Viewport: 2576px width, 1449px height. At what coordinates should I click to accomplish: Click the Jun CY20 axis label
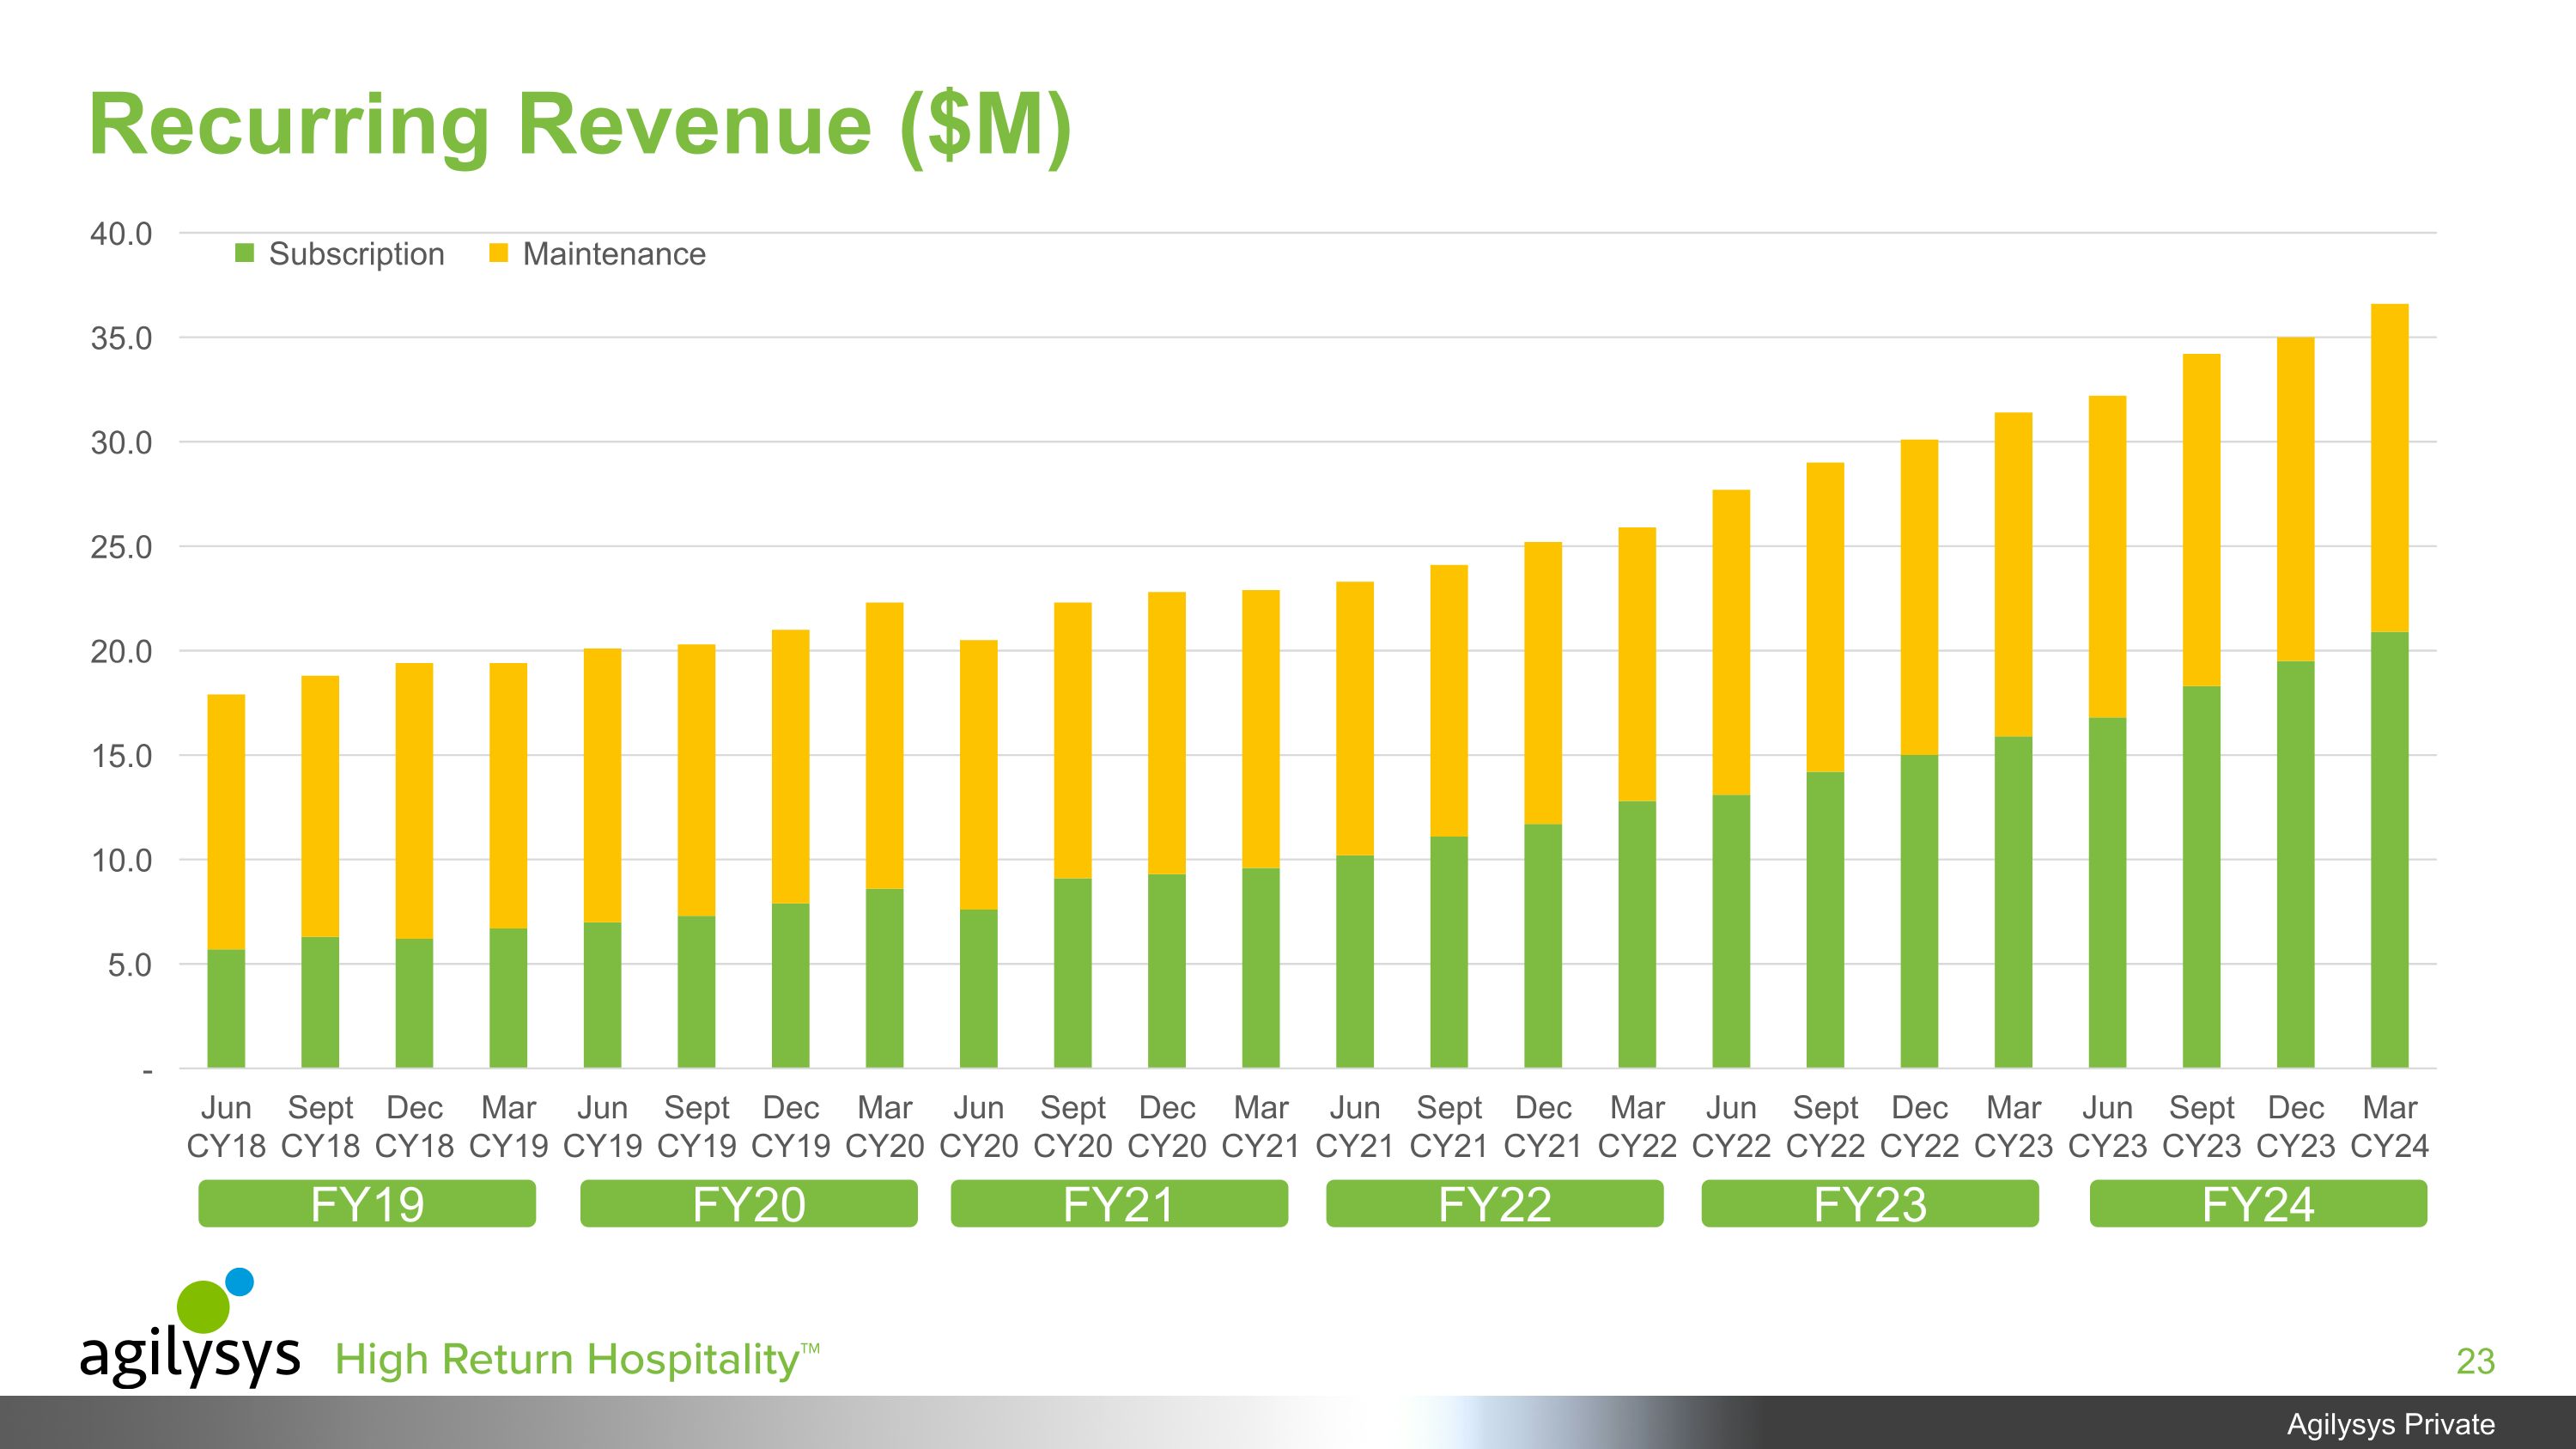978,1126
